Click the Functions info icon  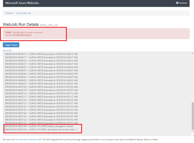click(x=177, y=3)
